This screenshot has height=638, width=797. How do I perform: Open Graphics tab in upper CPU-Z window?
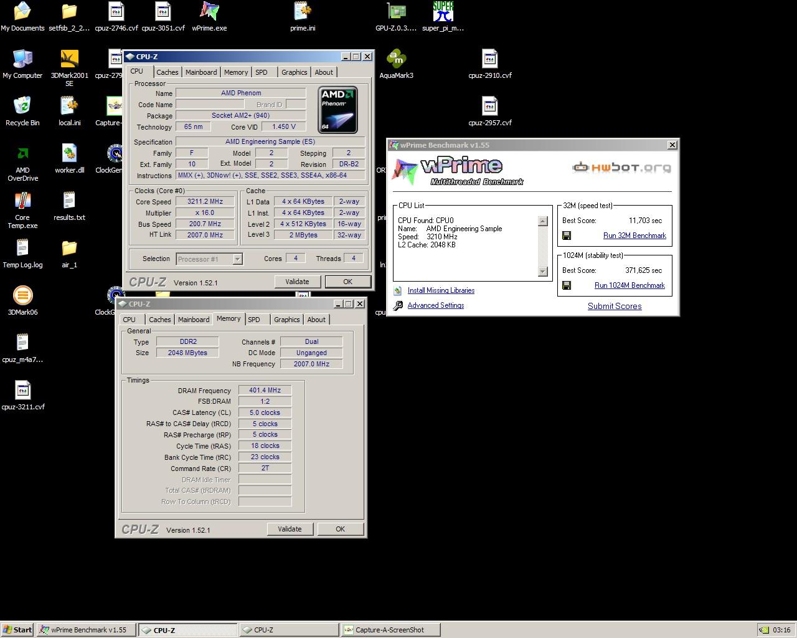coord(294,72)
